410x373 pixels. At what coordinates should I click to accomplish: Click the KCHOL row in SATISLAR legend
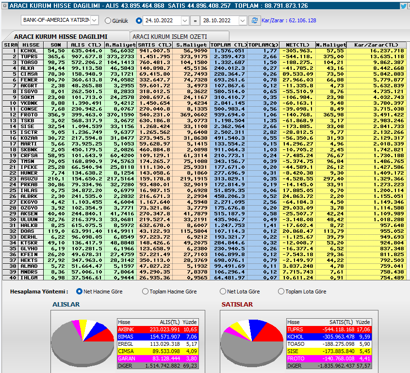329,337
